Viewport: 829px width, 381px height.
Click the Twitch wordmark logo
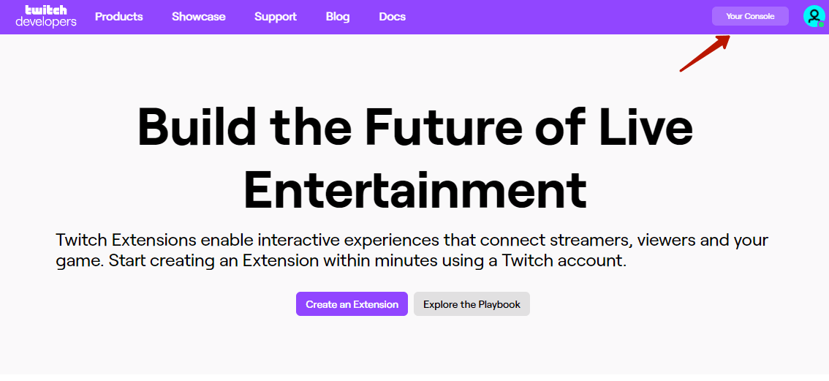click(x=46, y=10)
